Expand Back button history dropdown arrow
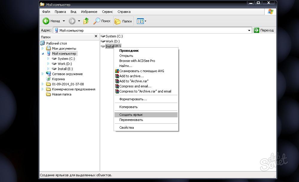The height and width of the screenshot is (182, 299). coord(64,21)
